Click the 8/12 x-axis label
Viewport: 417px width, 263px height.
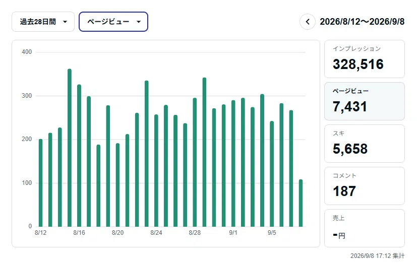point(41,233)
